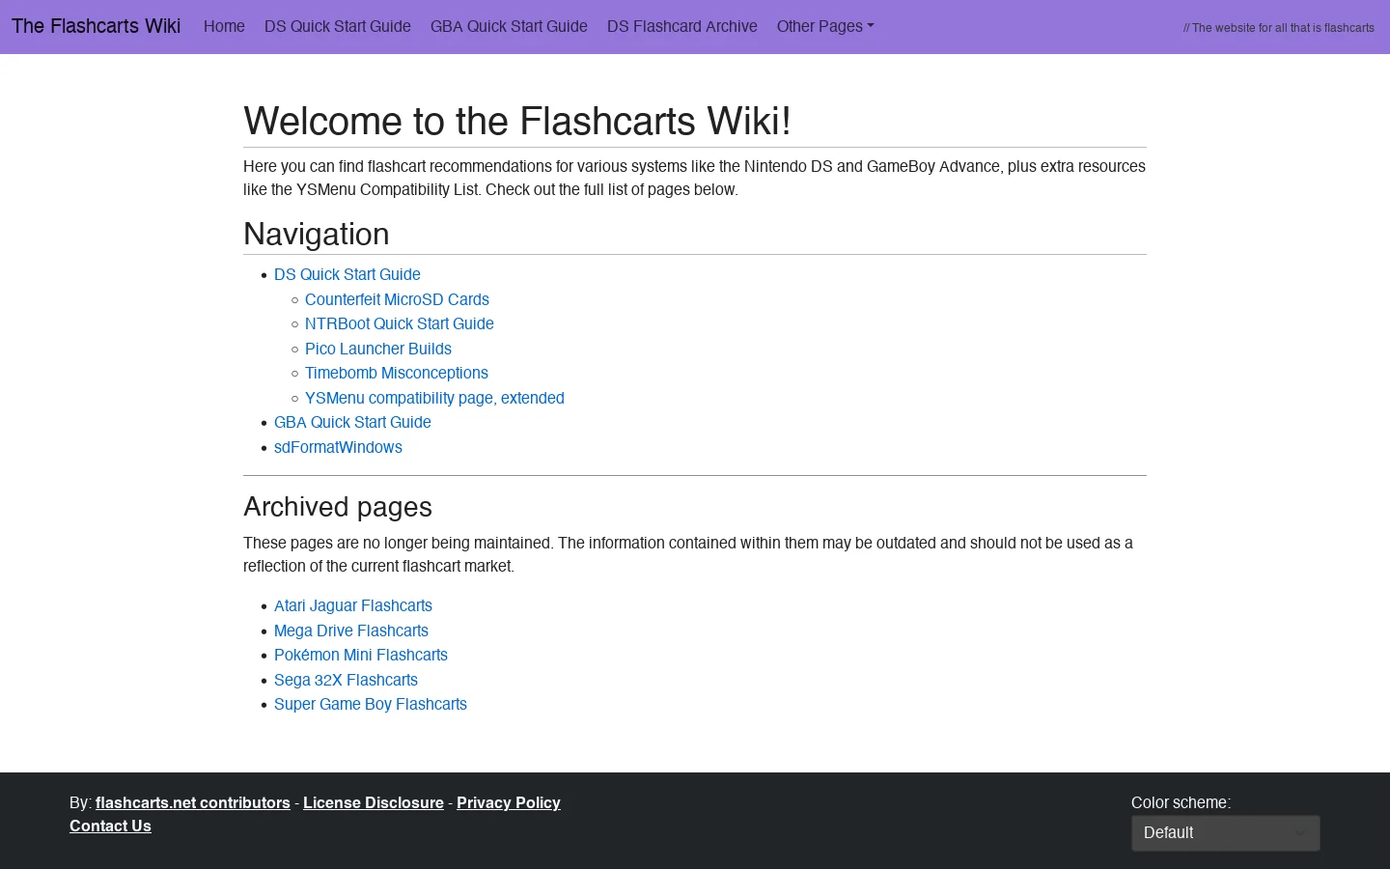Open Atari Jaguar Flashcarts archived page

click(353, 605)
